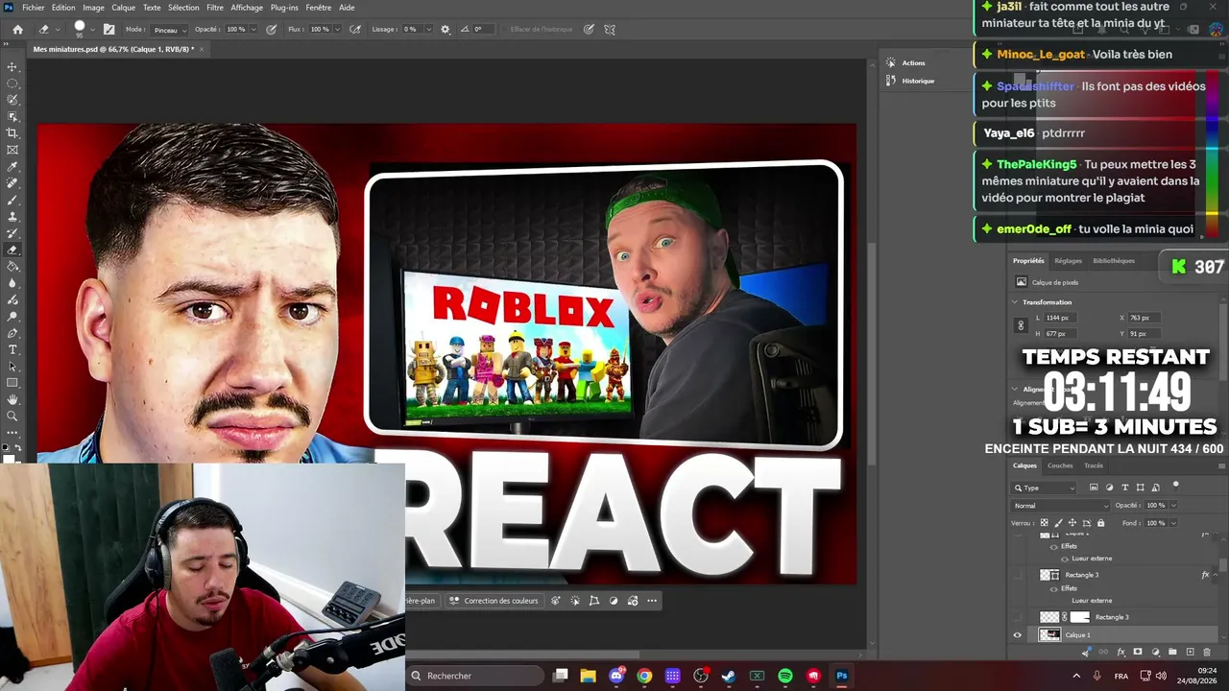This screenshot has width=1229, height=691.
Task: Click the trash icon to delete the layer
Action: [1207, 653]
